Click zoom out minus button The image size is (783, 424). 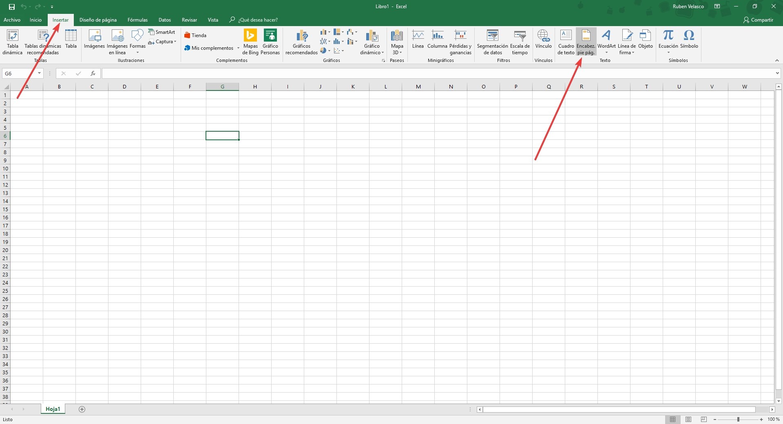(x=715, y=419)
